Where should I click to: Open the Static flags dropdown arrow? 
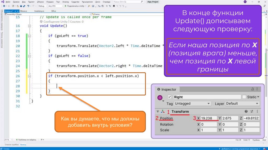(x=258, y=97)
